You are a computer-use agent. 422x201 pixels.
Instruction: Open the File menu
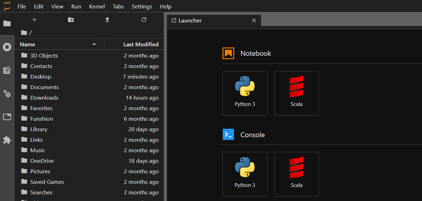click(21, 6)
